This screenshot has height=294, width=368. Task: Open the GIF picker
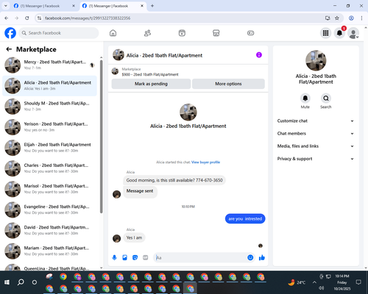coord(146,257)
